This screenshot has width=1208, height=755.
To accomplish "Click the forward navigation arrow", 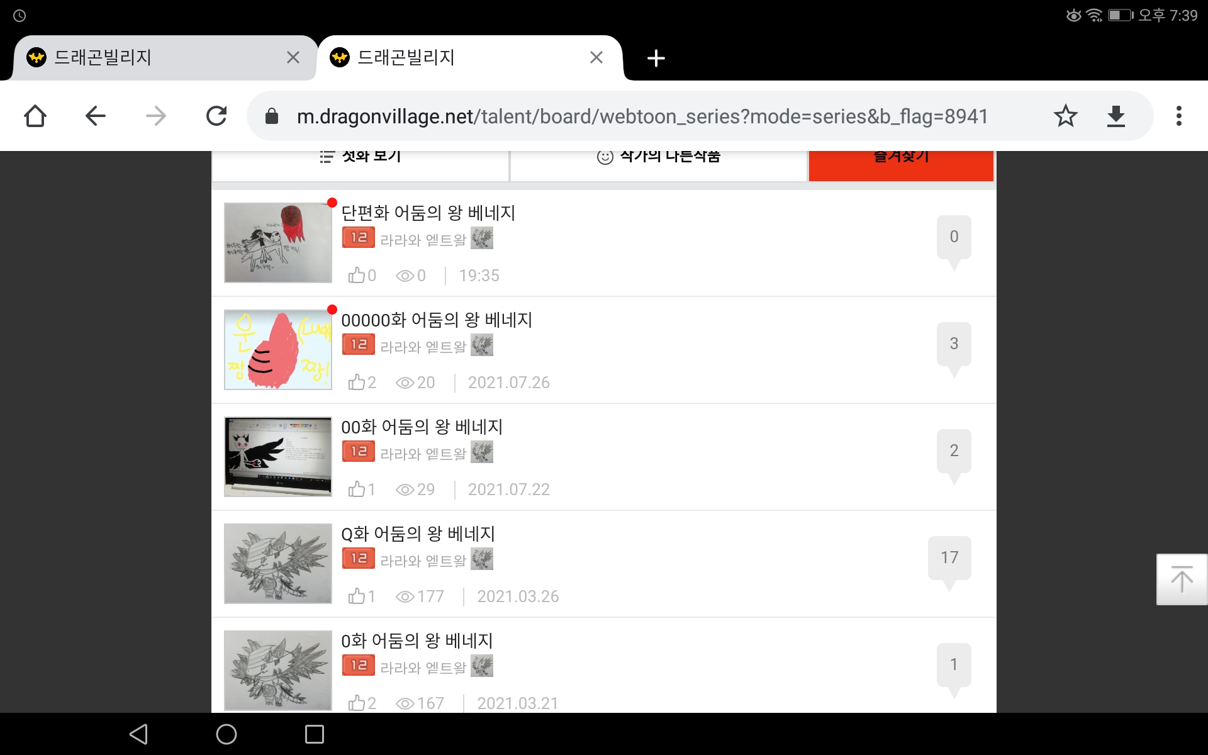I will tap(155, 116).
